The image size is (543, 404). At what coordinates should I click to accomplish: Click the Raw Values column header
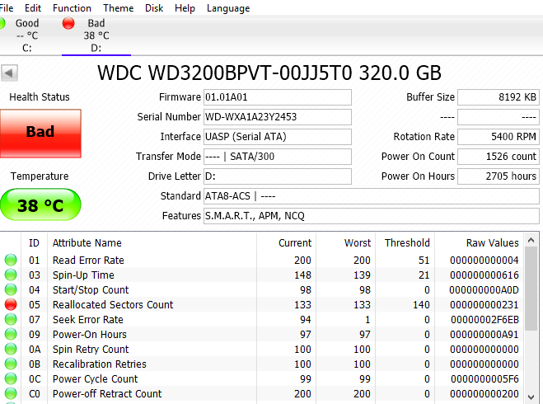(480, 243)
